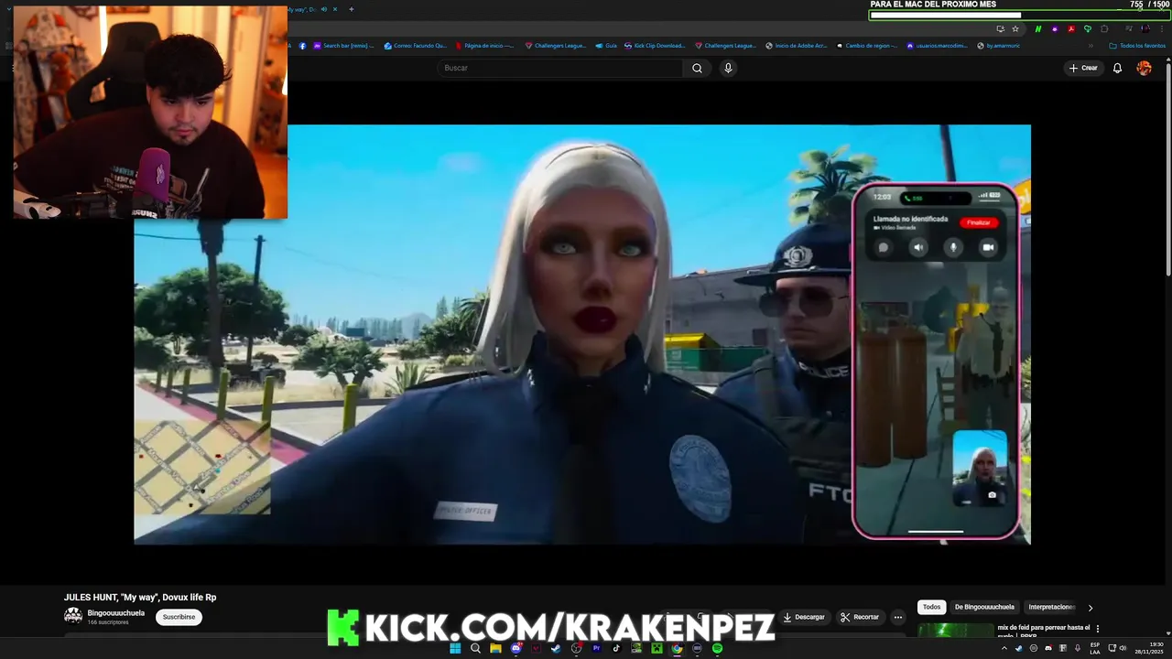Open the YouTube account avatar menu
This screenshot has height=659, width=1172.
(1145, 68)
